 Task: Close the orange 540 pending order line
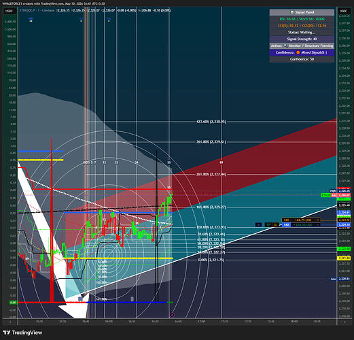click(x=318, y=220)
